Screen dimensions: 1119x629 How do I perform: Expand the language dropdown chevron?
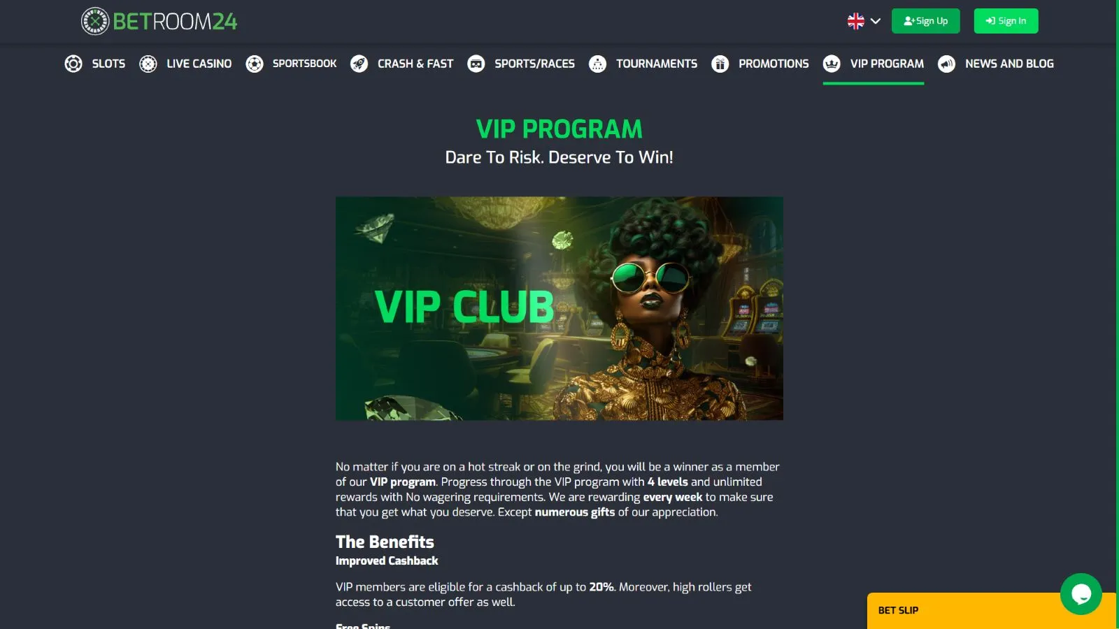tap(876, 21)
